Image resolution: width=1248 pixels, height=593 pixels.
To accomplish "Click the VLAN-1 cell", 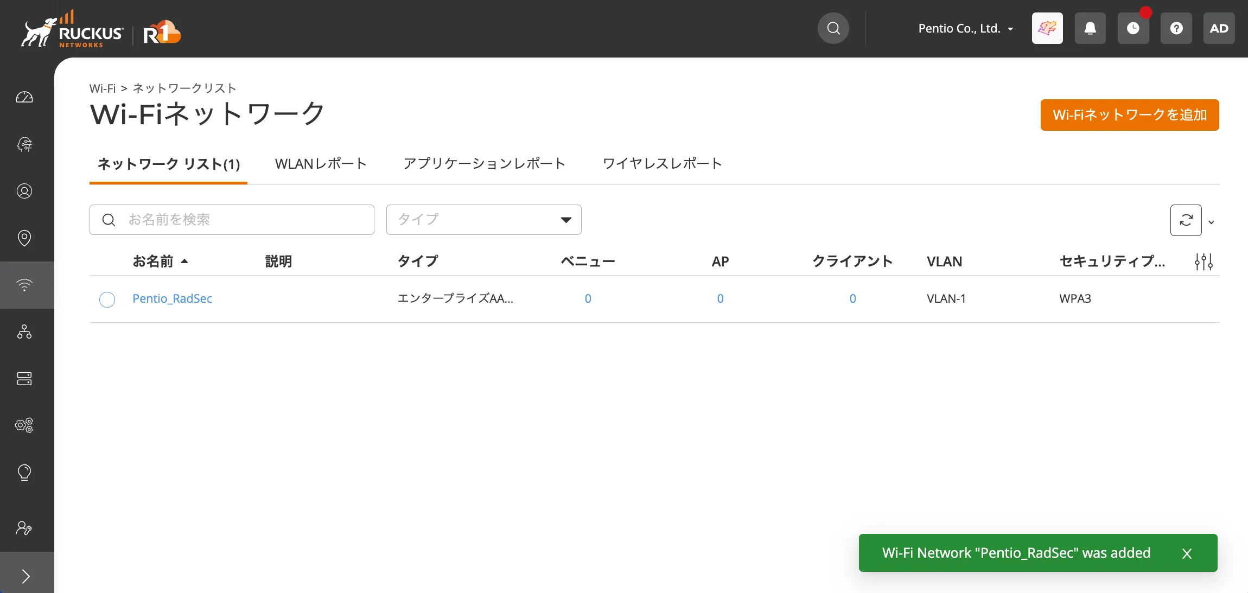I will [946, 298].
